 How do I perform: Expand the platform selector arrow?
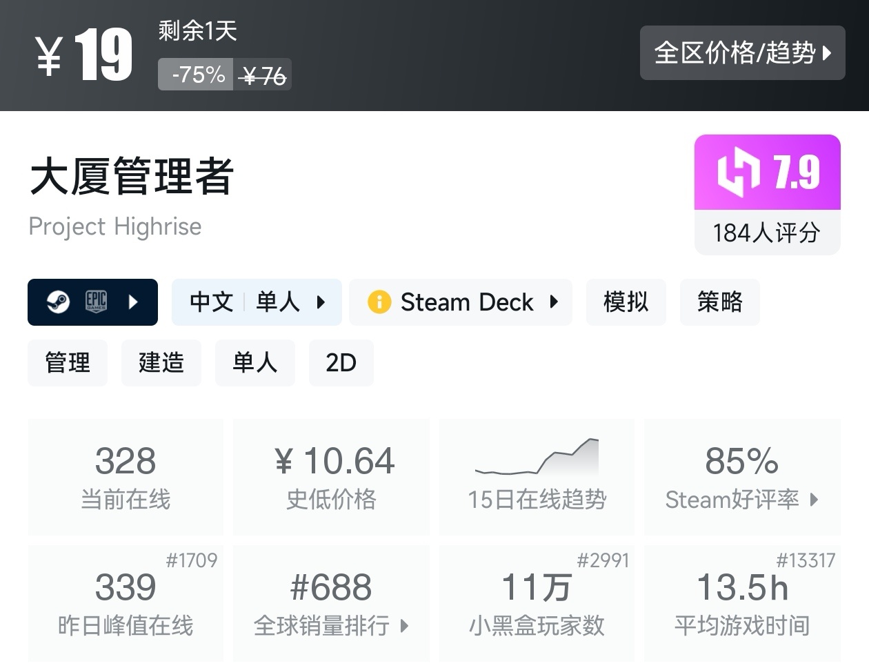click(x=133, y=302)
